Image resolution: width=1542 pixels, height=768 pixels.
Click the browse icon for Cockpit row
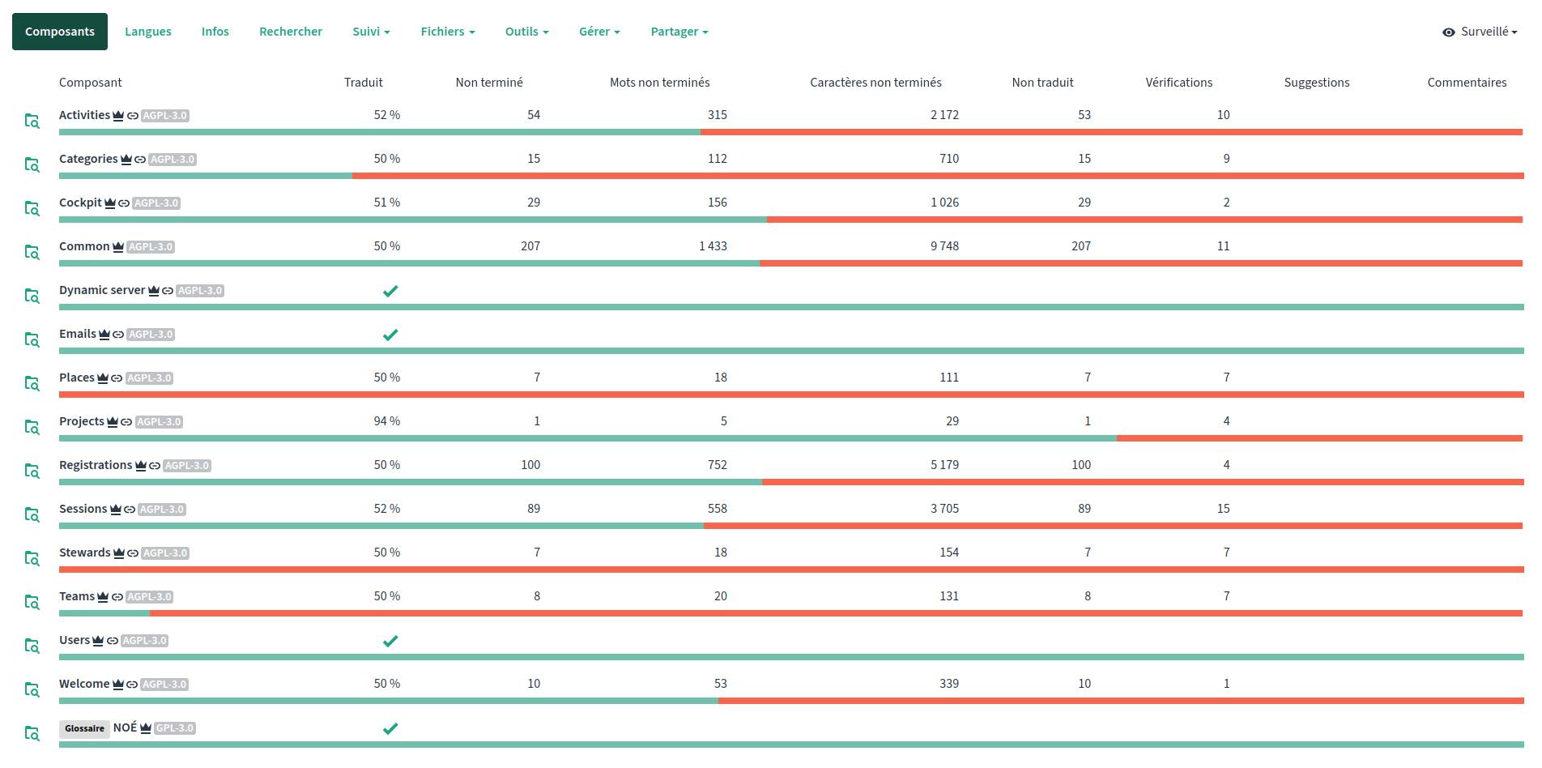32,208
